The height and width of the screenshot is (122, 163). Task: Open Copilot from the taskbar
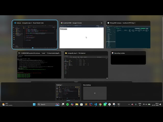pyautogui.click(x=72, y=104)
